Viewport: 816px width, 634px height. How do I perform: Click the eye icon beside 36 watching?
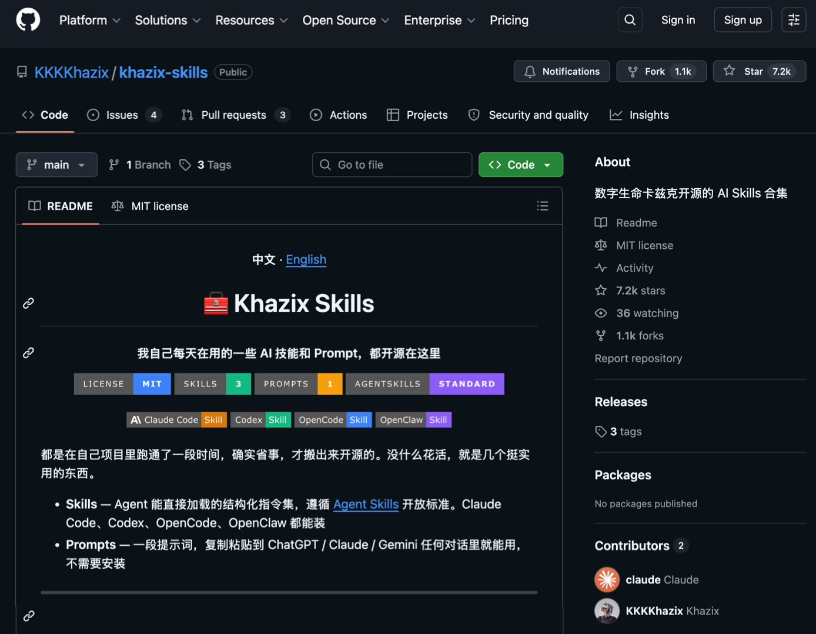[601, 313]
